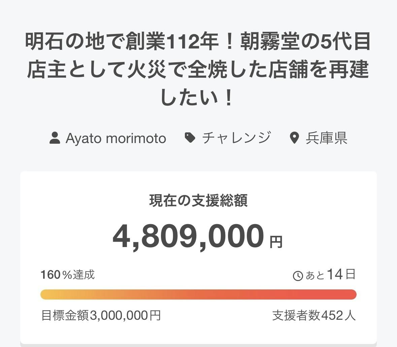
Task: Click the 4,809,000 total amount figure
Action: [x=188, y=236]
